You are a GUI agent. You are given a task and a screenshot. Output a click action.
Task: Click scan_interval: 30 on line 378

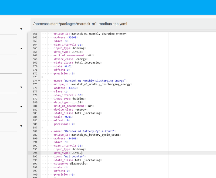point(68,95)
